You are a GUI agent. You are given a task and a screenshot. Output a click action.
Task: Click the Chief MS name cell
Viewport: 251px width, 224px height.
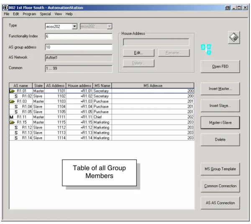pos(102,117)
